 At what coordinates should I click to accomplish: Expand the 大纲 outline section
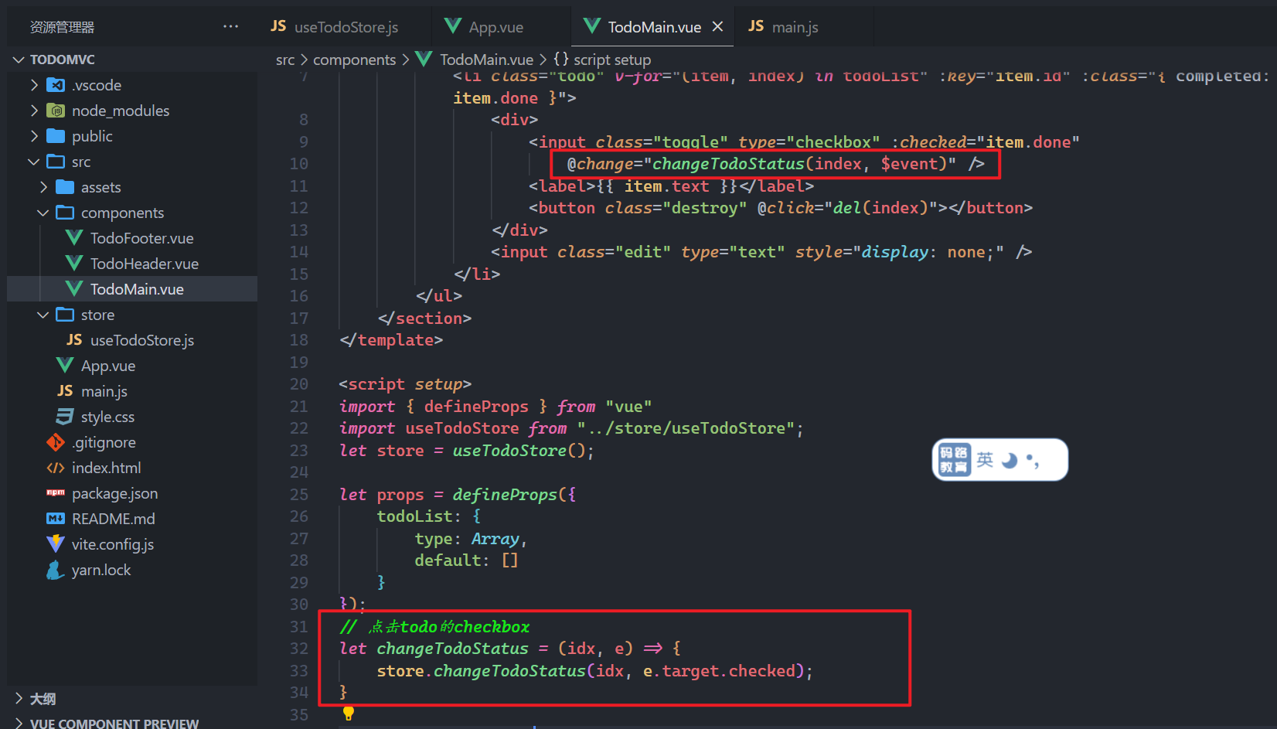[x=19, y=698]
